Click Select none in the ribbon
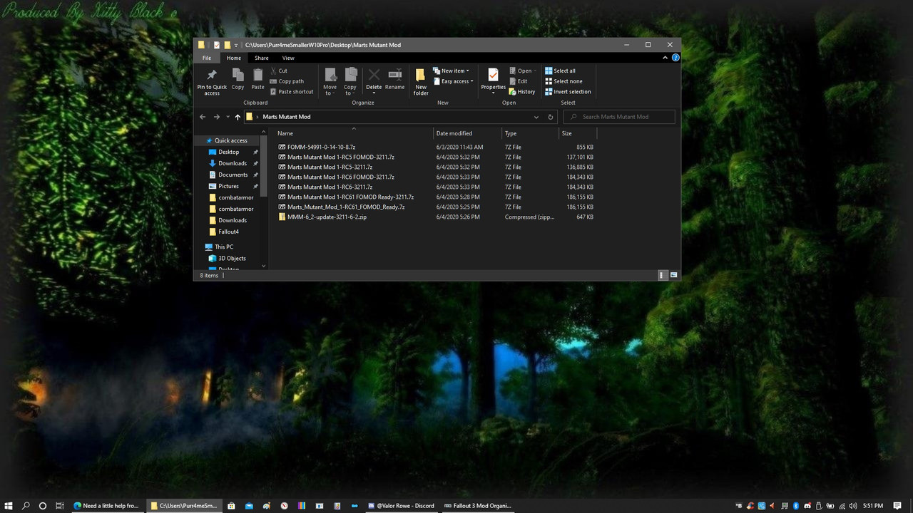The width and height of the screenshot is (913, 513). [563, 81]
